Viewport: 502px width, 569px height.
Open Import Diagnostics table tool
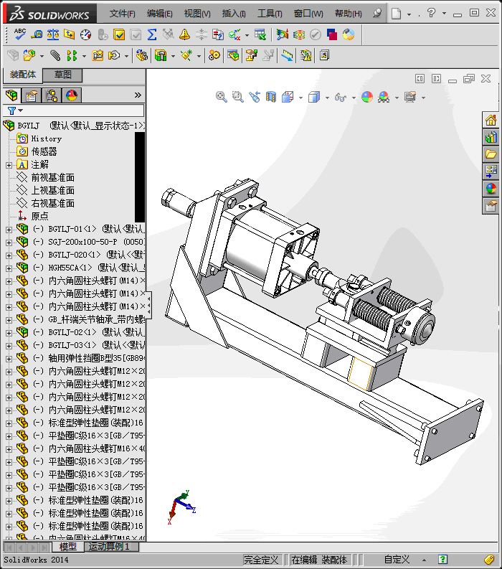coord(260,34)
